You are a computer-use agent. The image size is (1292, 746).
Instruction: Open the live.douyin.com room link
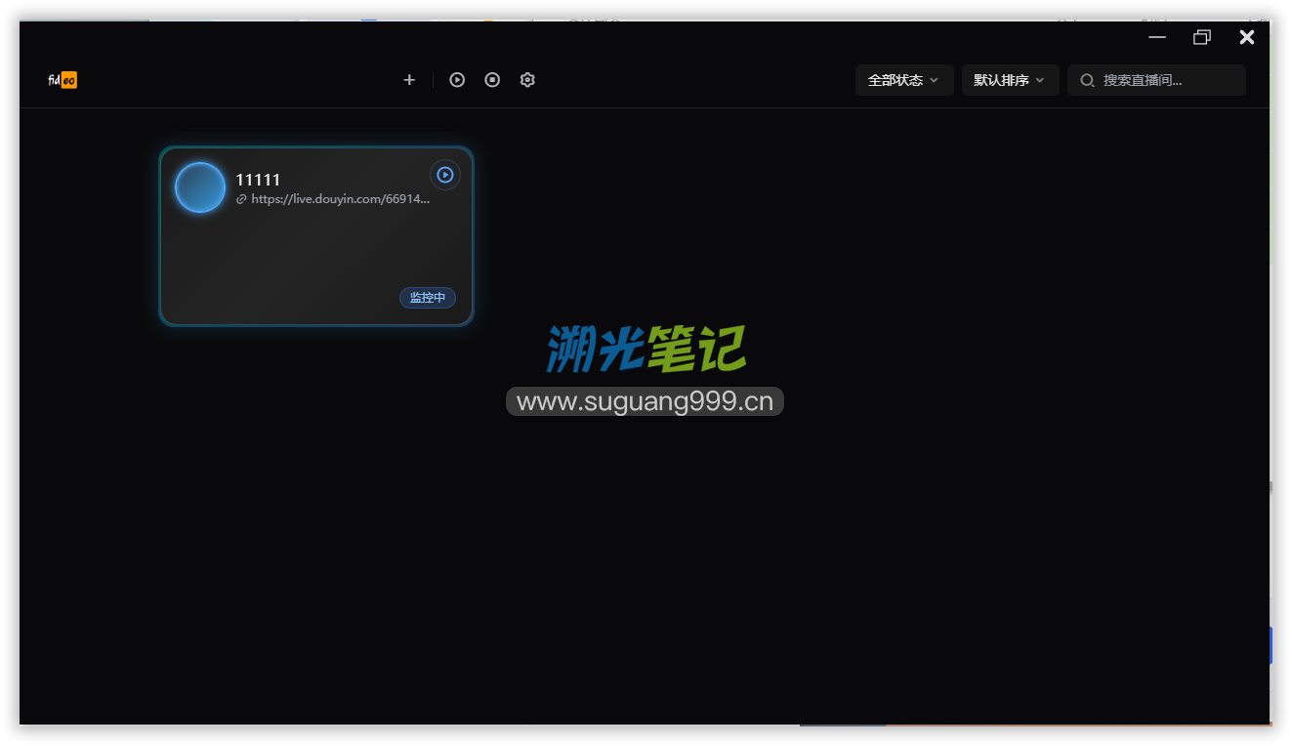(341, 199)
